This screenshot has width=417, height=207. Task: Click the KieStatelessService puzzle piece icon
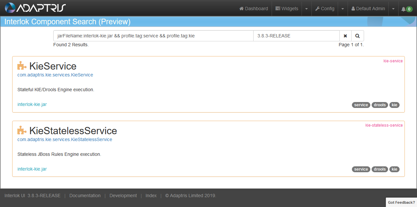tap(22, 130)
